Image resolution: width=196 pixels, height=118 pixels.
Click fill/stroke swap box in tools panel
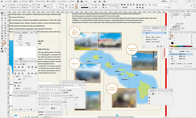[4, 42]
